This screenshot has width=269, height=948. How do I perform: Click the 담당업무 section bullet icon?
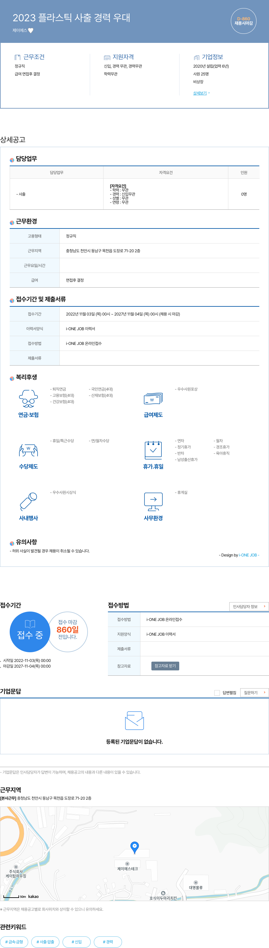[12, 160]
